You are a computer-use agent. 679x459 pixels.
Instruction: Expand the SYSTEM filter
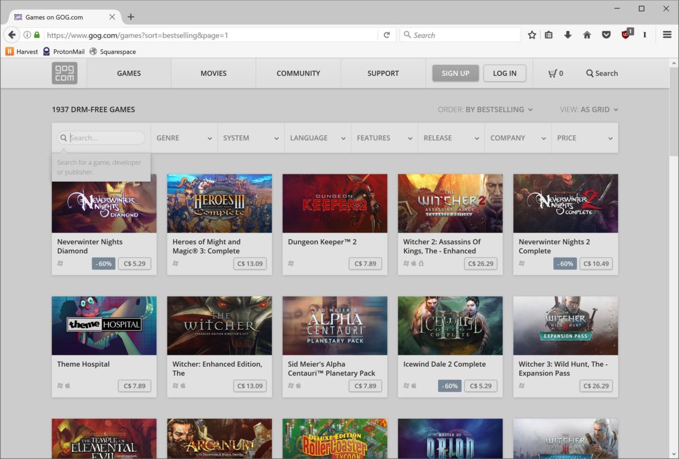point(251,138)
